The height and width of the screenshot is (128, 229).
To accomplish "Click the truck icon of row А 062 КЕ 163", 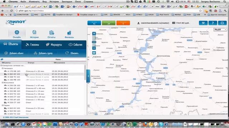I will pyautogui.click(x=5, y=74).
